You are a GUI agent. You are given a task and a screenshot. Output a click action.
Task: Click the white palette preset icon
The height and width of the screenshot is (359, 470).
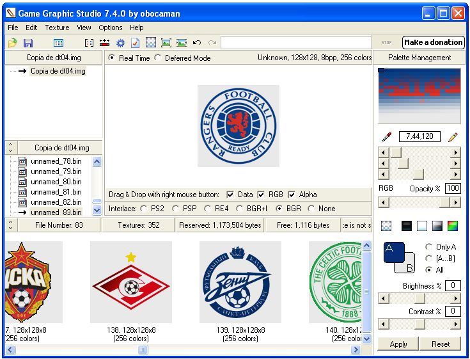(422, 225)
